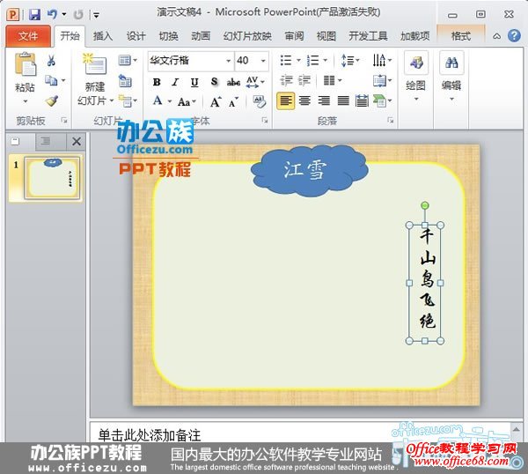Close the slide thumbnail pane
This screenshot has height=474, width=528.
point(77,141)
